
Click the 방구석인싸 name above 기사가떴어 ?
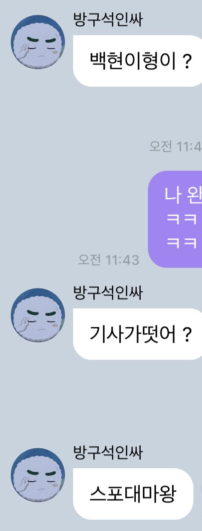[x=108, y=293]
